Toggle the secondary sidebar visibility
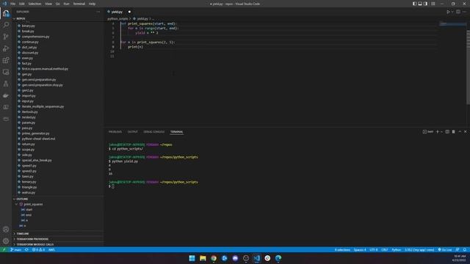The width and height of the screenshot is (470, 264). (x=426, y=4)
